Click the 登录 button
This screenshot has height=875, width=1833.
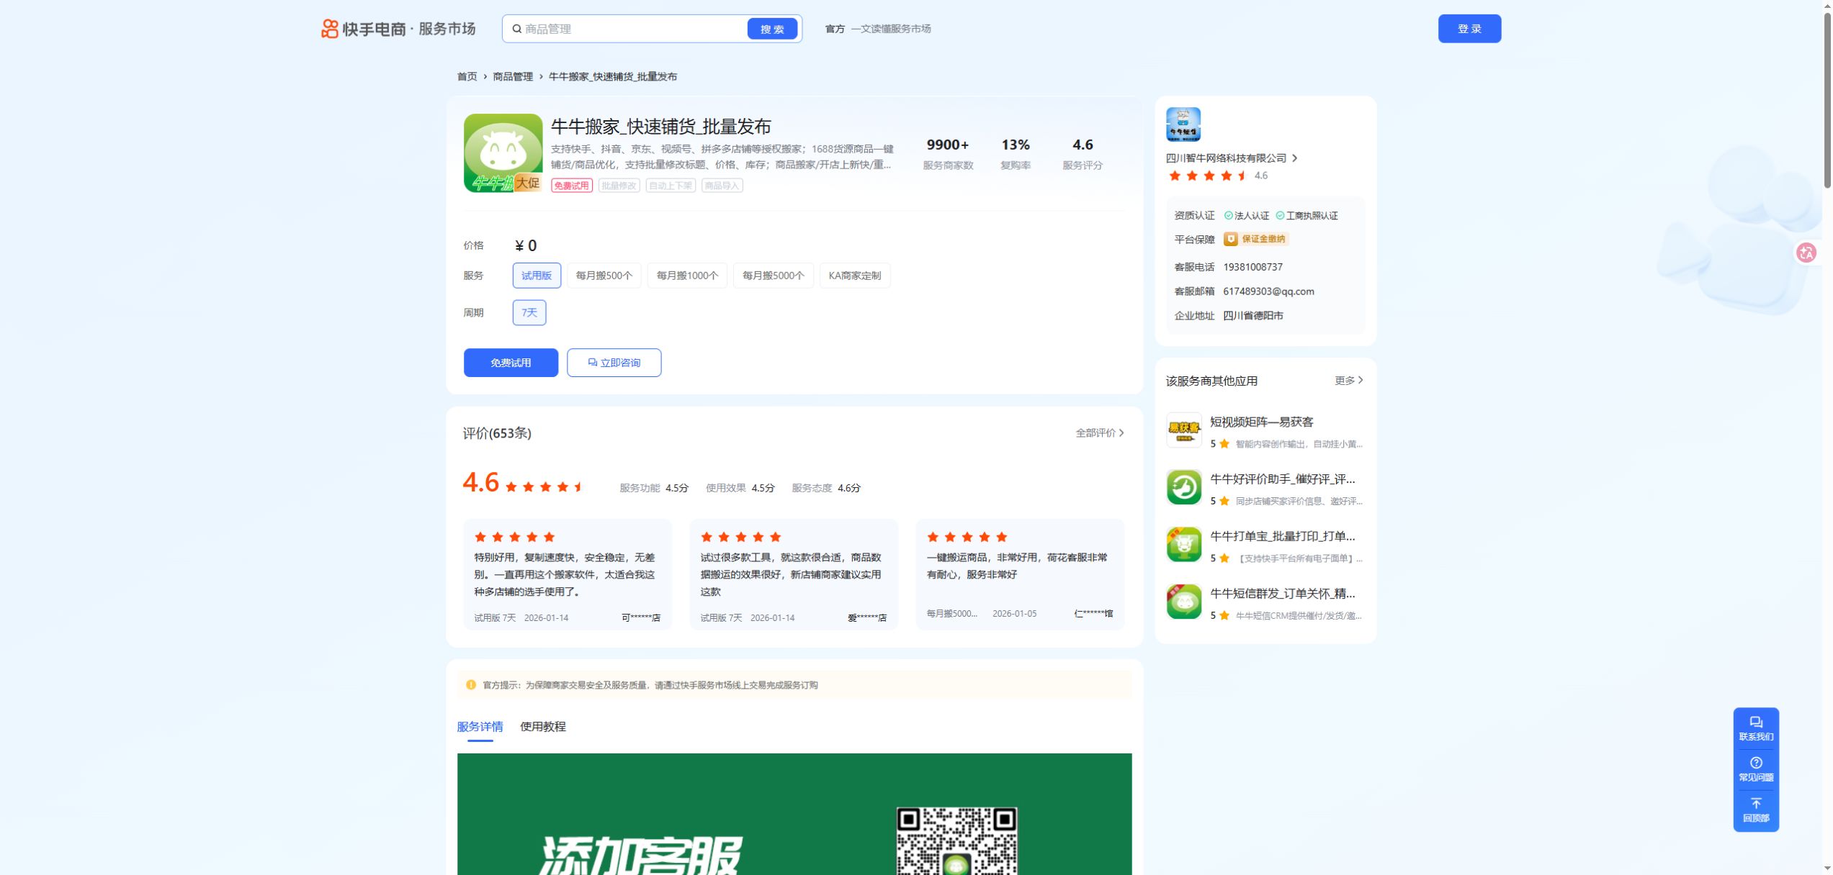[x=1469, y=29]
